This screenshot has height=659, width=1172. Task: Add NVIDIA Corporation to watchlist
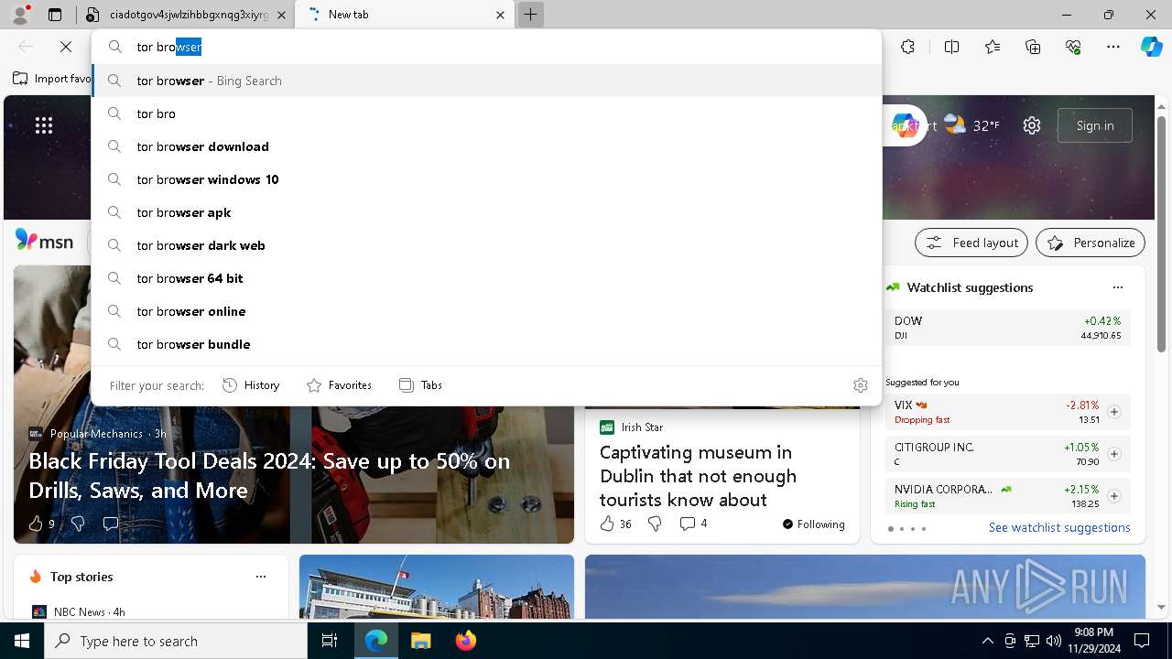(x=1113, y=496)
